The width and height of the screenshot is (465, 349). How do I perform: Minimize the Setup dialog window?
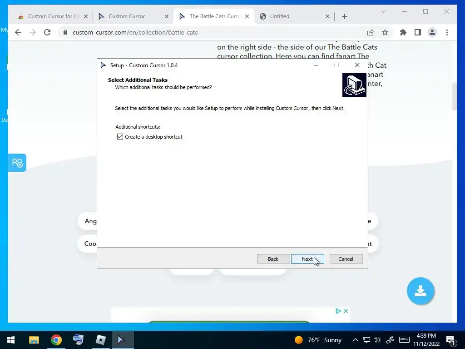point(316,65)
